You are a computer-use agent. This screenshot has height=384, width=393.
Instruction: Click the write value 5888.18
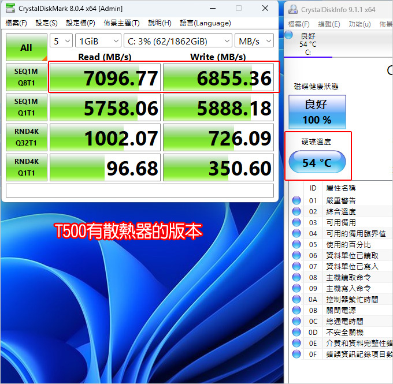click(x=218, y=107)
